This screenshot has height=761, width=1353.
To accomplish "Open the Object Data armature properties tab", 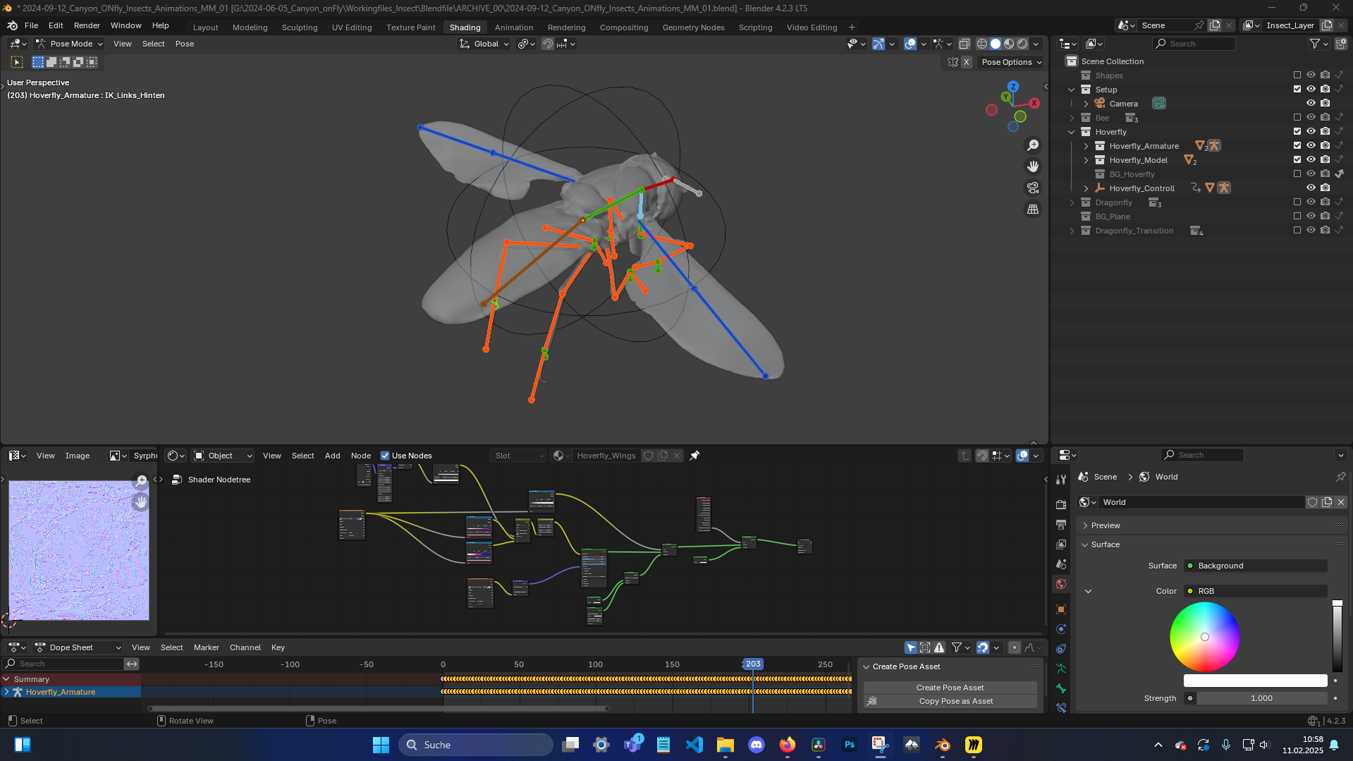I will 1061,668.
